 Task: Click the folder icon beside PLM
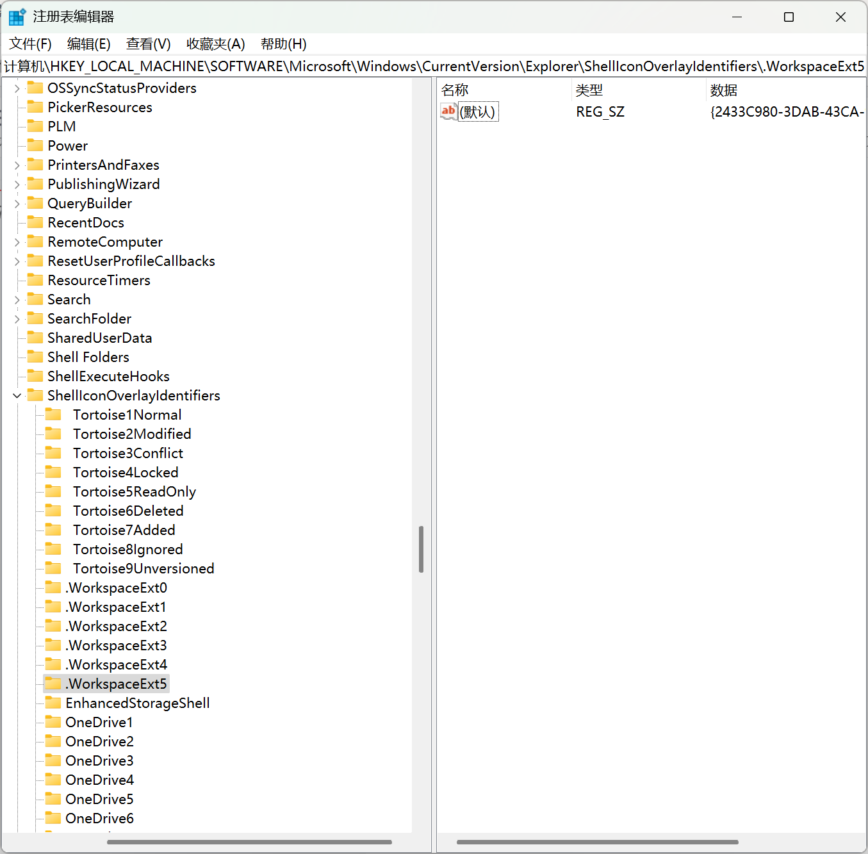click(x=35, y=126)
